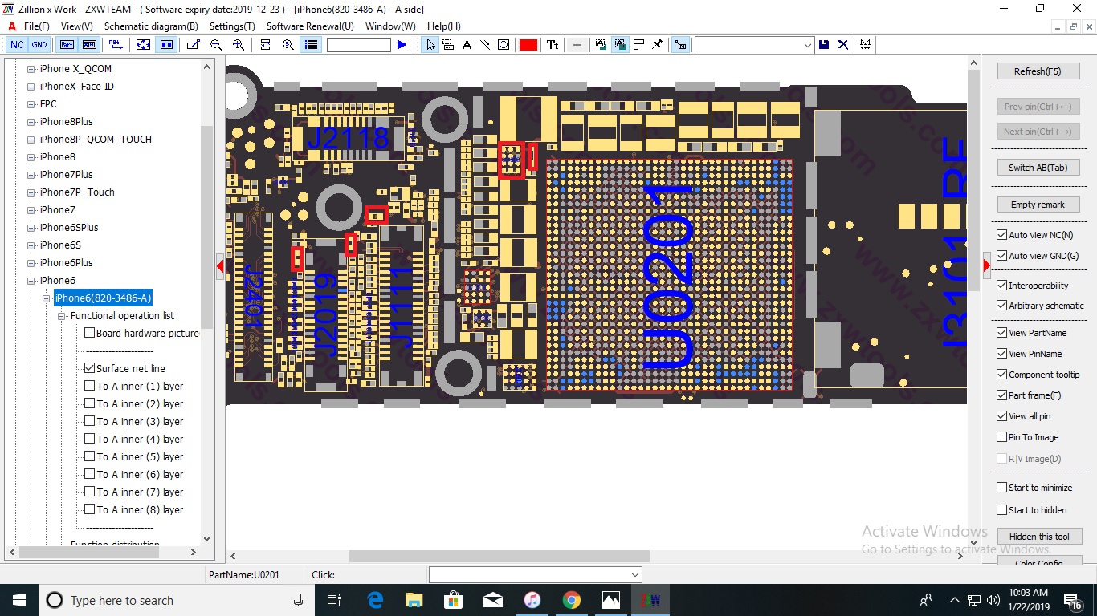Toggle the Arbitrary schematic checkbox

tap(1001, 306)
